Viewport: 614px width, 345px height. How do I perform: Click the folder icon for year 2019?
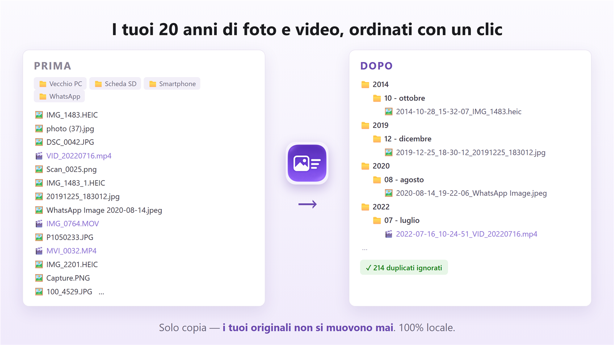[365, 125]
